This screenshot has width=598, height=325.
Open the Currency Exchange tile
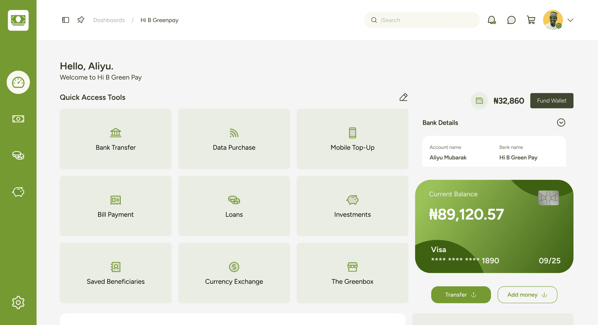[234, 273]
